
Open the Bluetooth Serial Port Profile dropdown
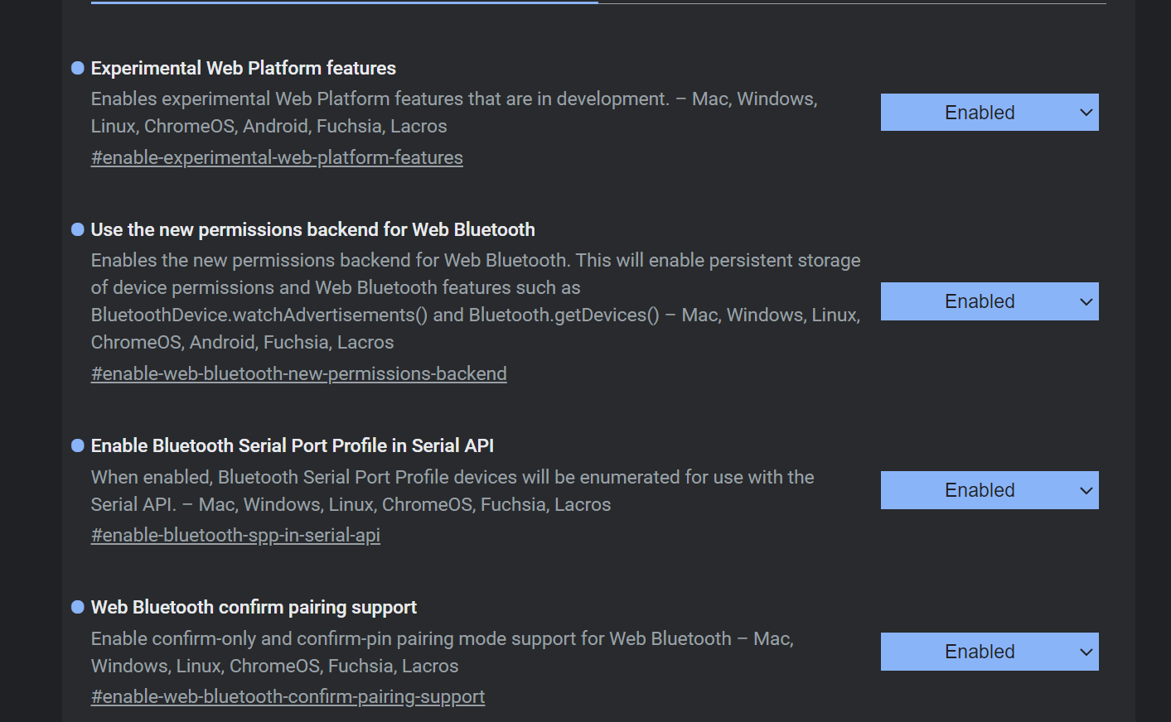pos(989,489)
